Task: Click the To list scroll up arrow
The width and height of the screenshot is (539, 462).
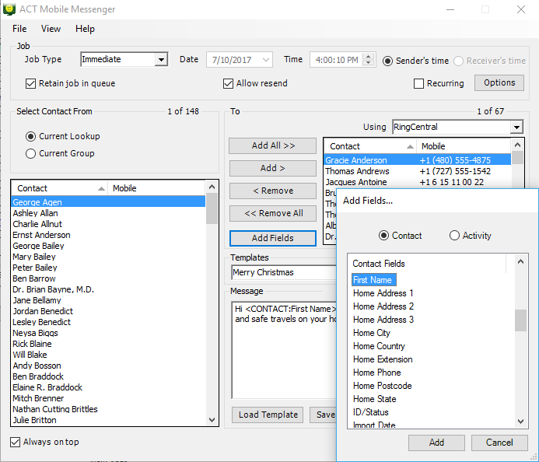Action: [517, 145]
